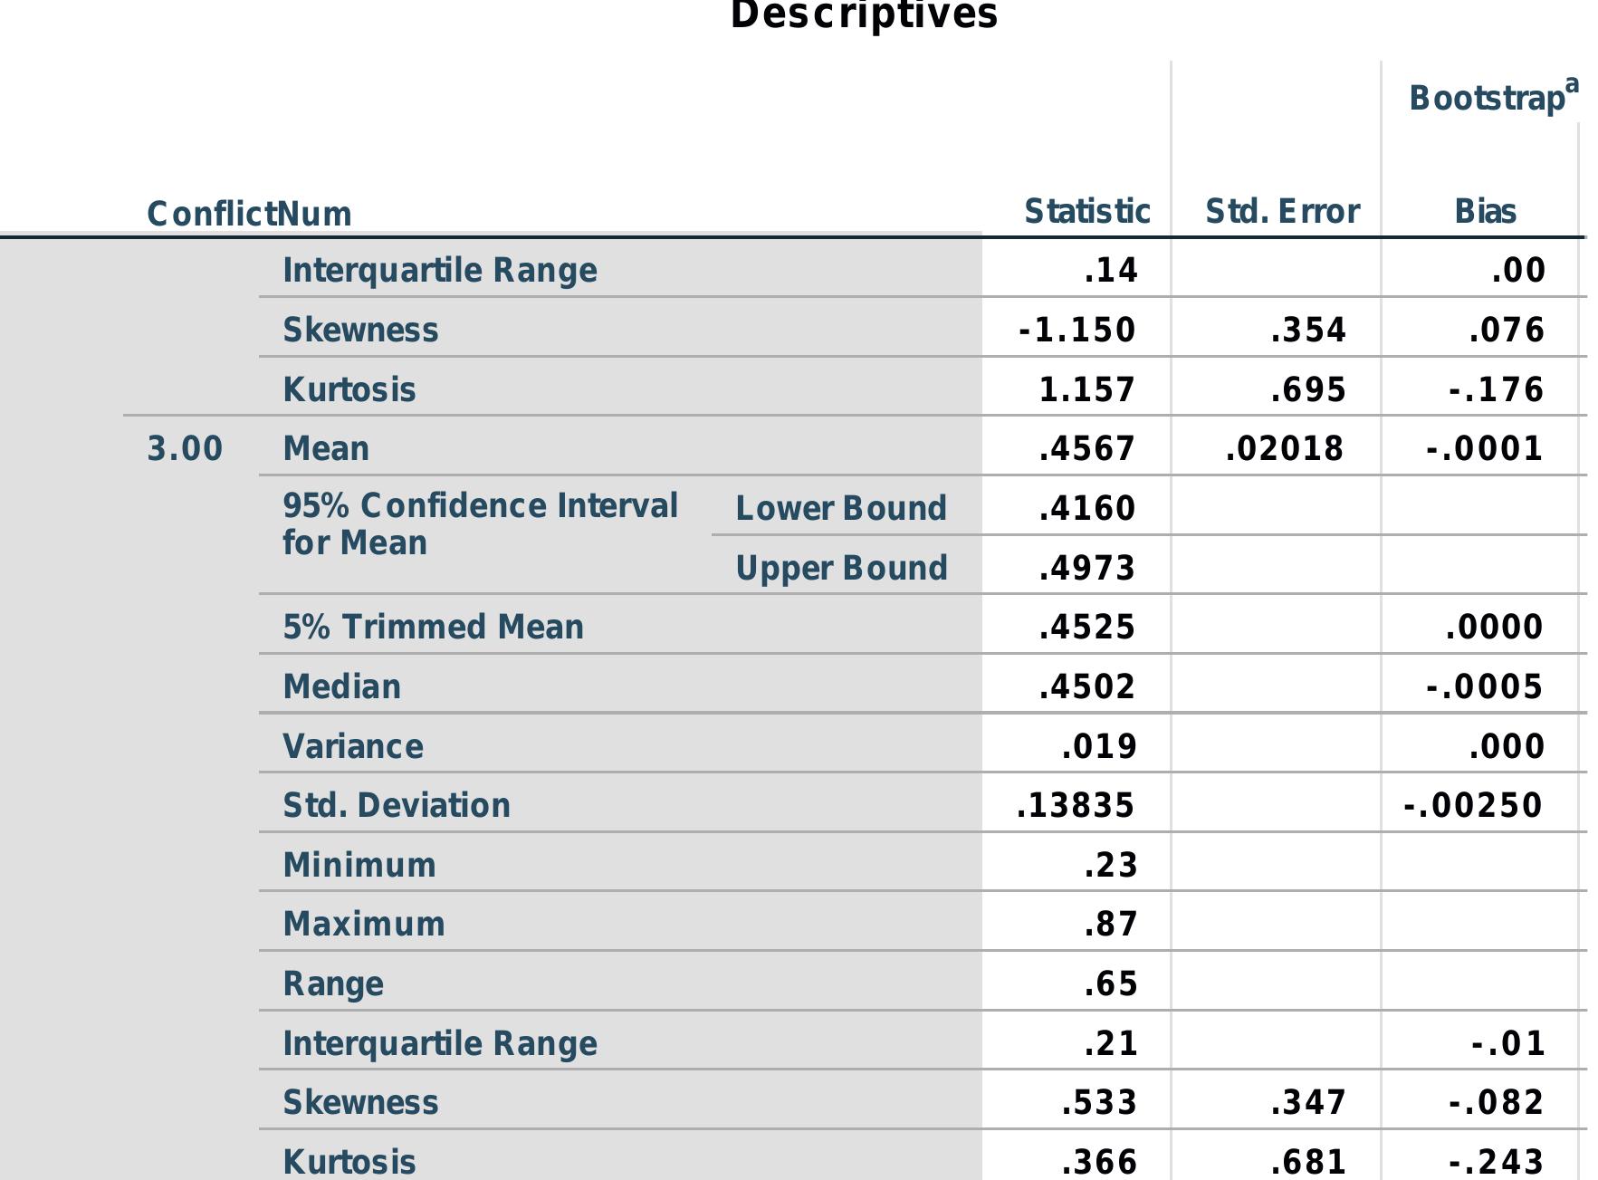Image resolution: width=1598 pixels, height=1180 pixels.
Task: Select the ConflictNum header label
Action: pos(249,215)
